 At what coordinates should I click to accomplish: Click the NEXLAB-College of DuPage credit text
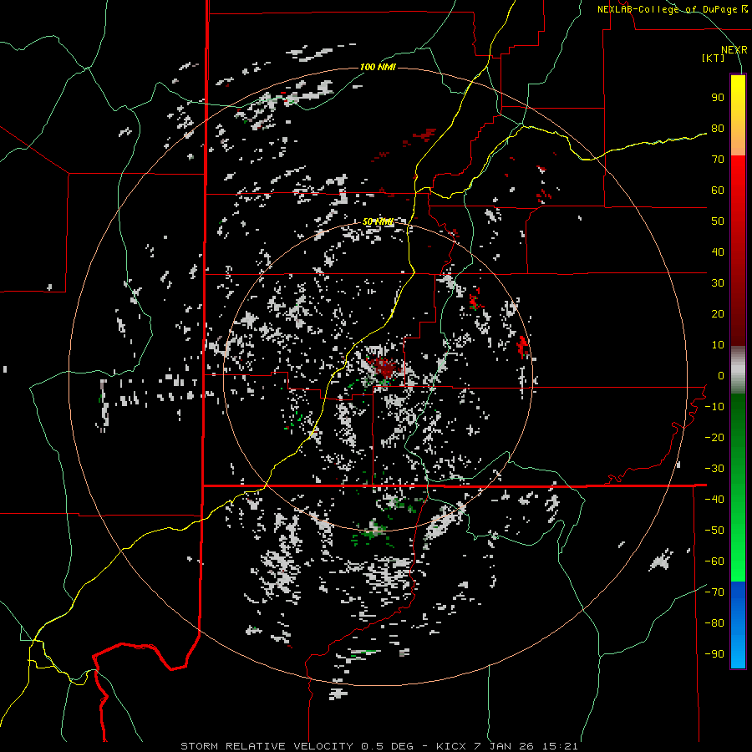tap(672, 9)
